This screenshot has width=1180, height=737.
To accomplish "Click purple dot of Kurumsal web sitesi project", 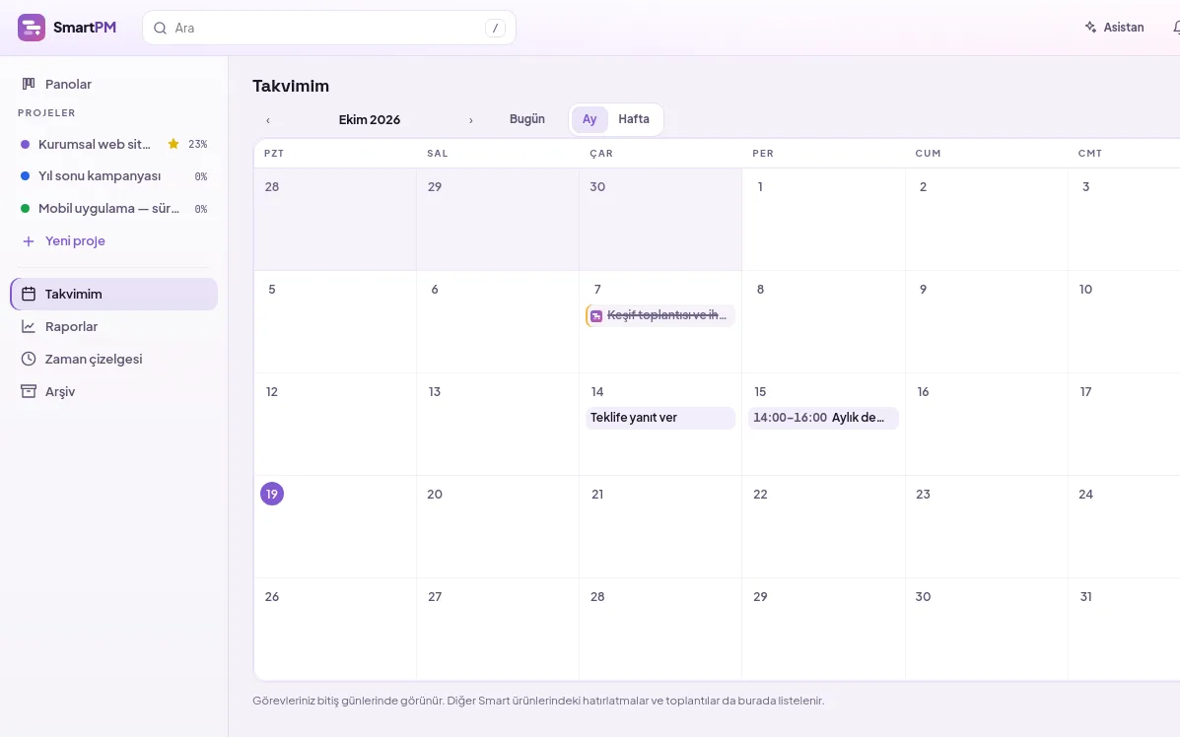I will pos(25,144).
